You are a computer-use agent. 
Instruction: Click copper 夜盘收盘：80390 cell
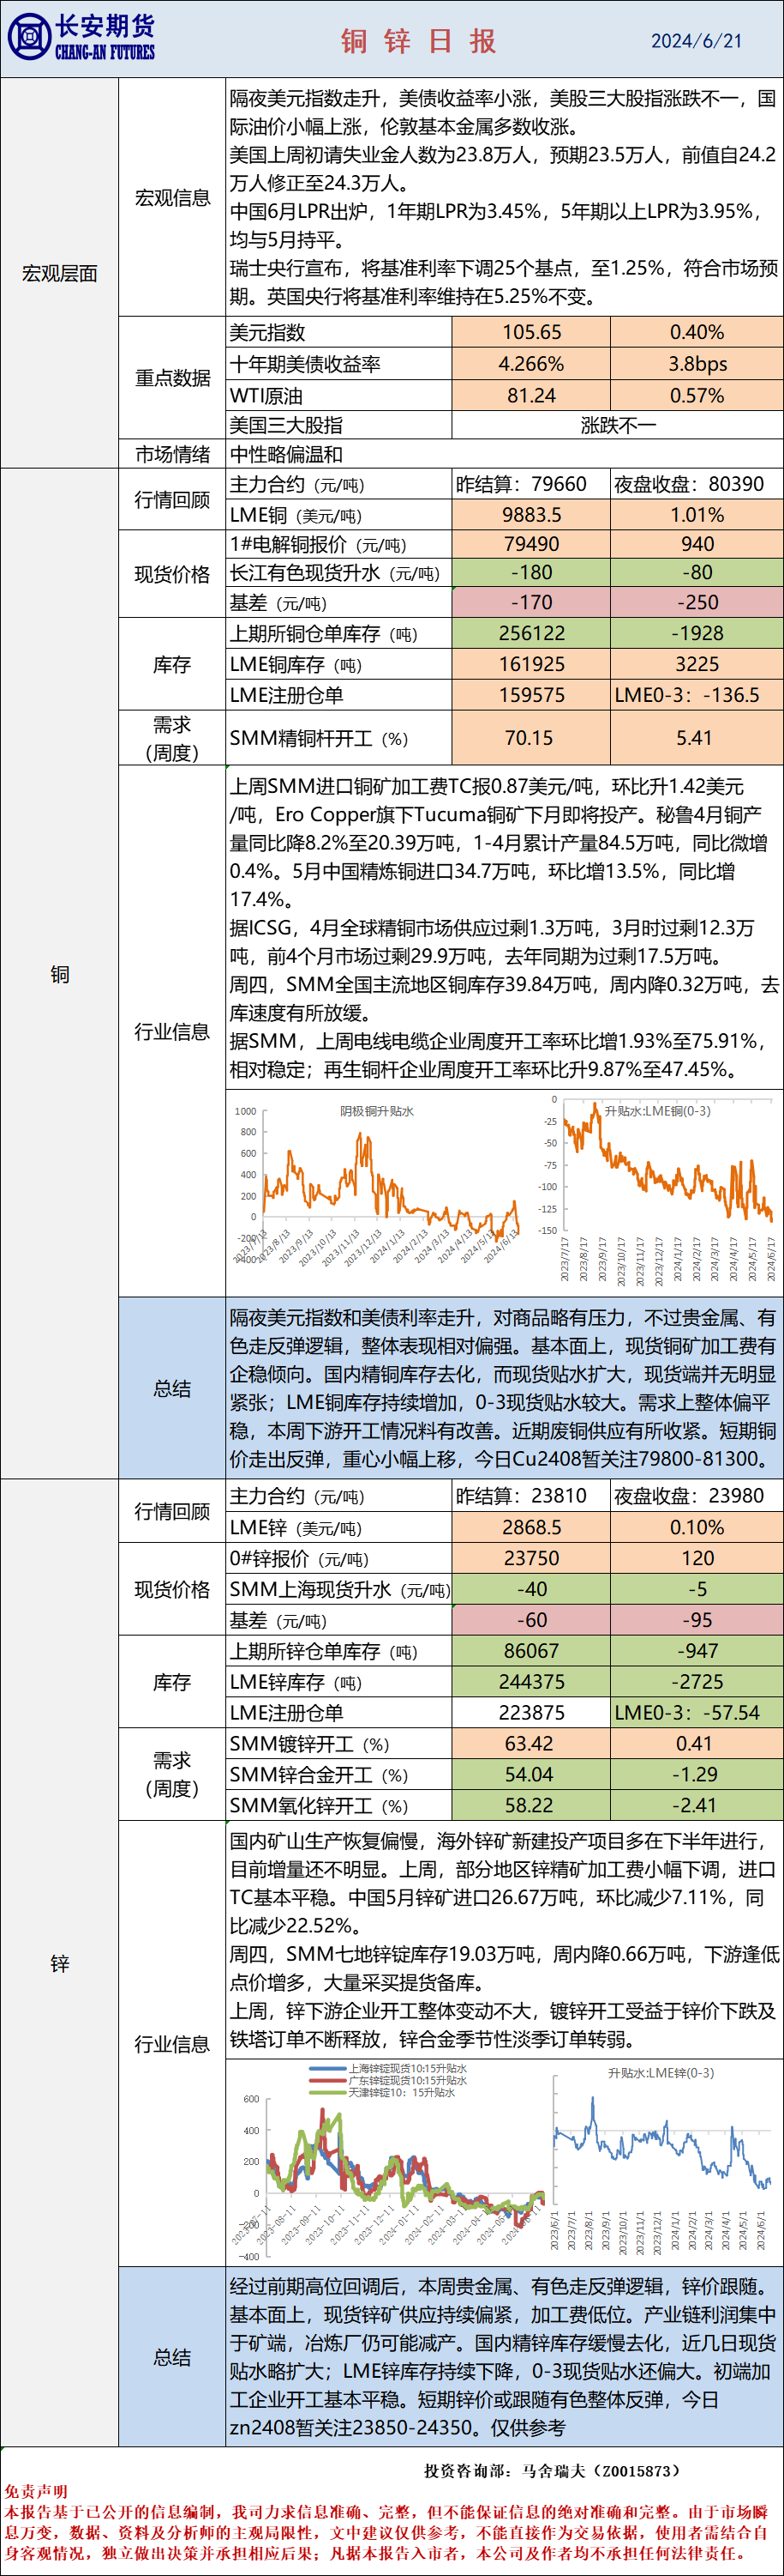[696, 484]
